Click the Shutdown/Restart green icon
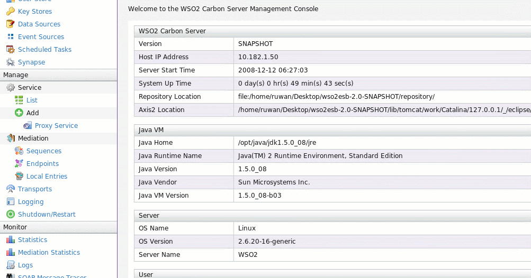The height and width of the screenshot is (278, 531). (x=11, y=215)
